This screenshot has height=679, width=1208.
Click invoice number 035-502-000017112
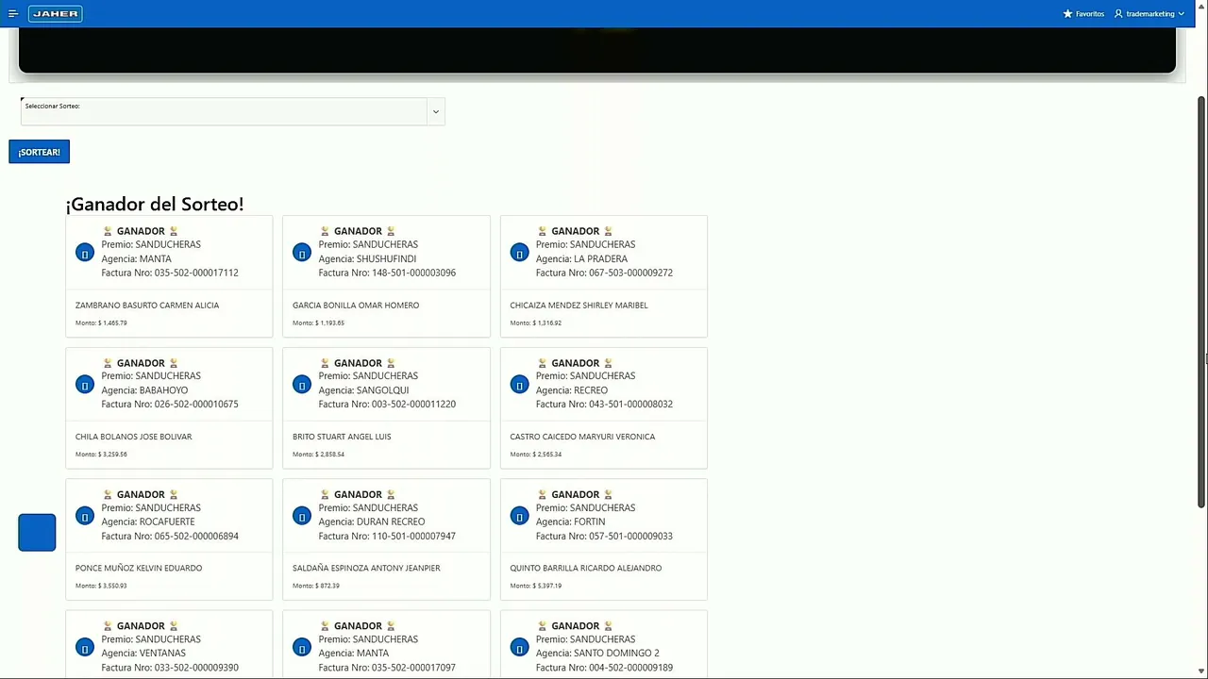196,273
